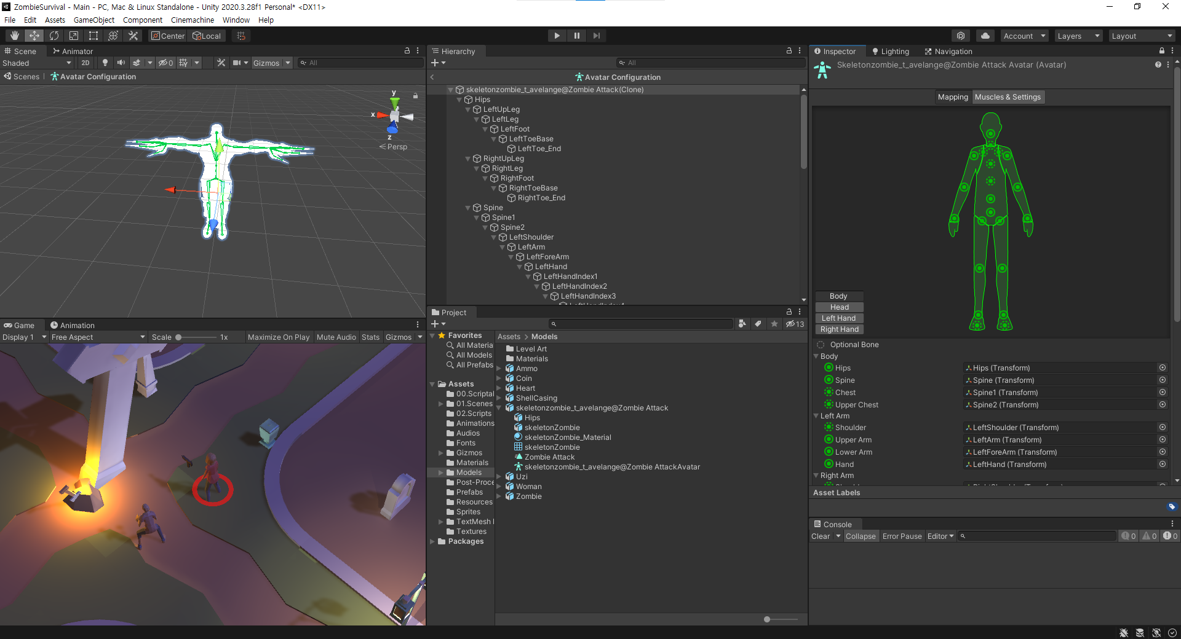Search by label icon in Project panel

coord(758,324)
